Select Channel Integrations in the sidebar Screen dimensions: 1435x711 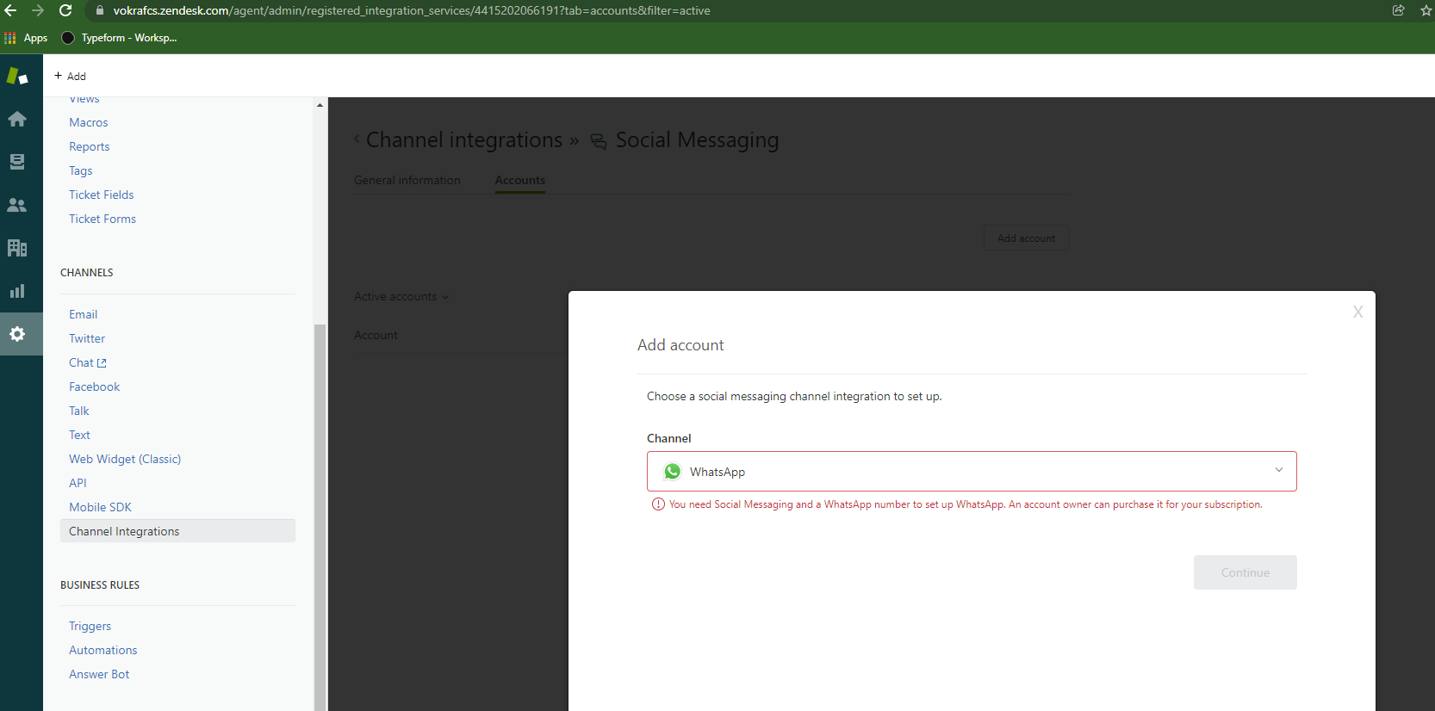pyautogui.click(x=124, y=531)
